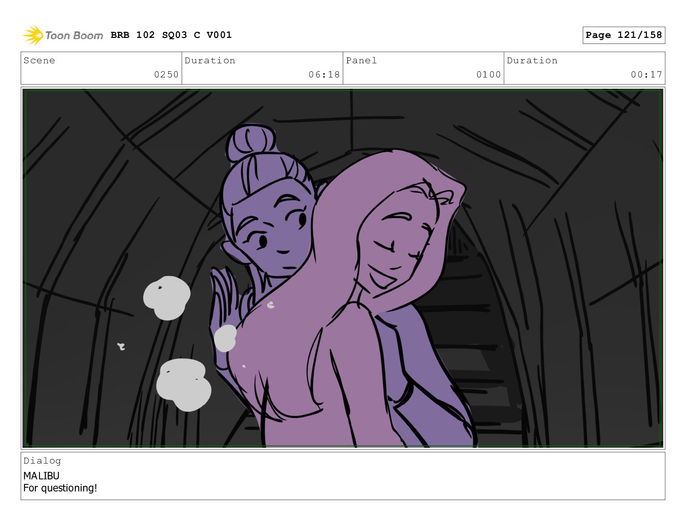Image resolution: width=687 pixels, height=531 pixels.
Task: Click the Panel label
Action: tap(361, 60)
